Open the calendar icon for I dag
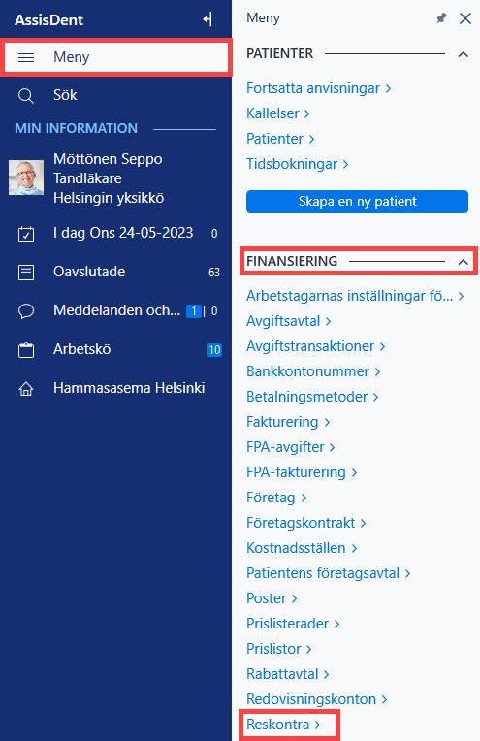This screenshot has width=480, height=741. (26, 234)
